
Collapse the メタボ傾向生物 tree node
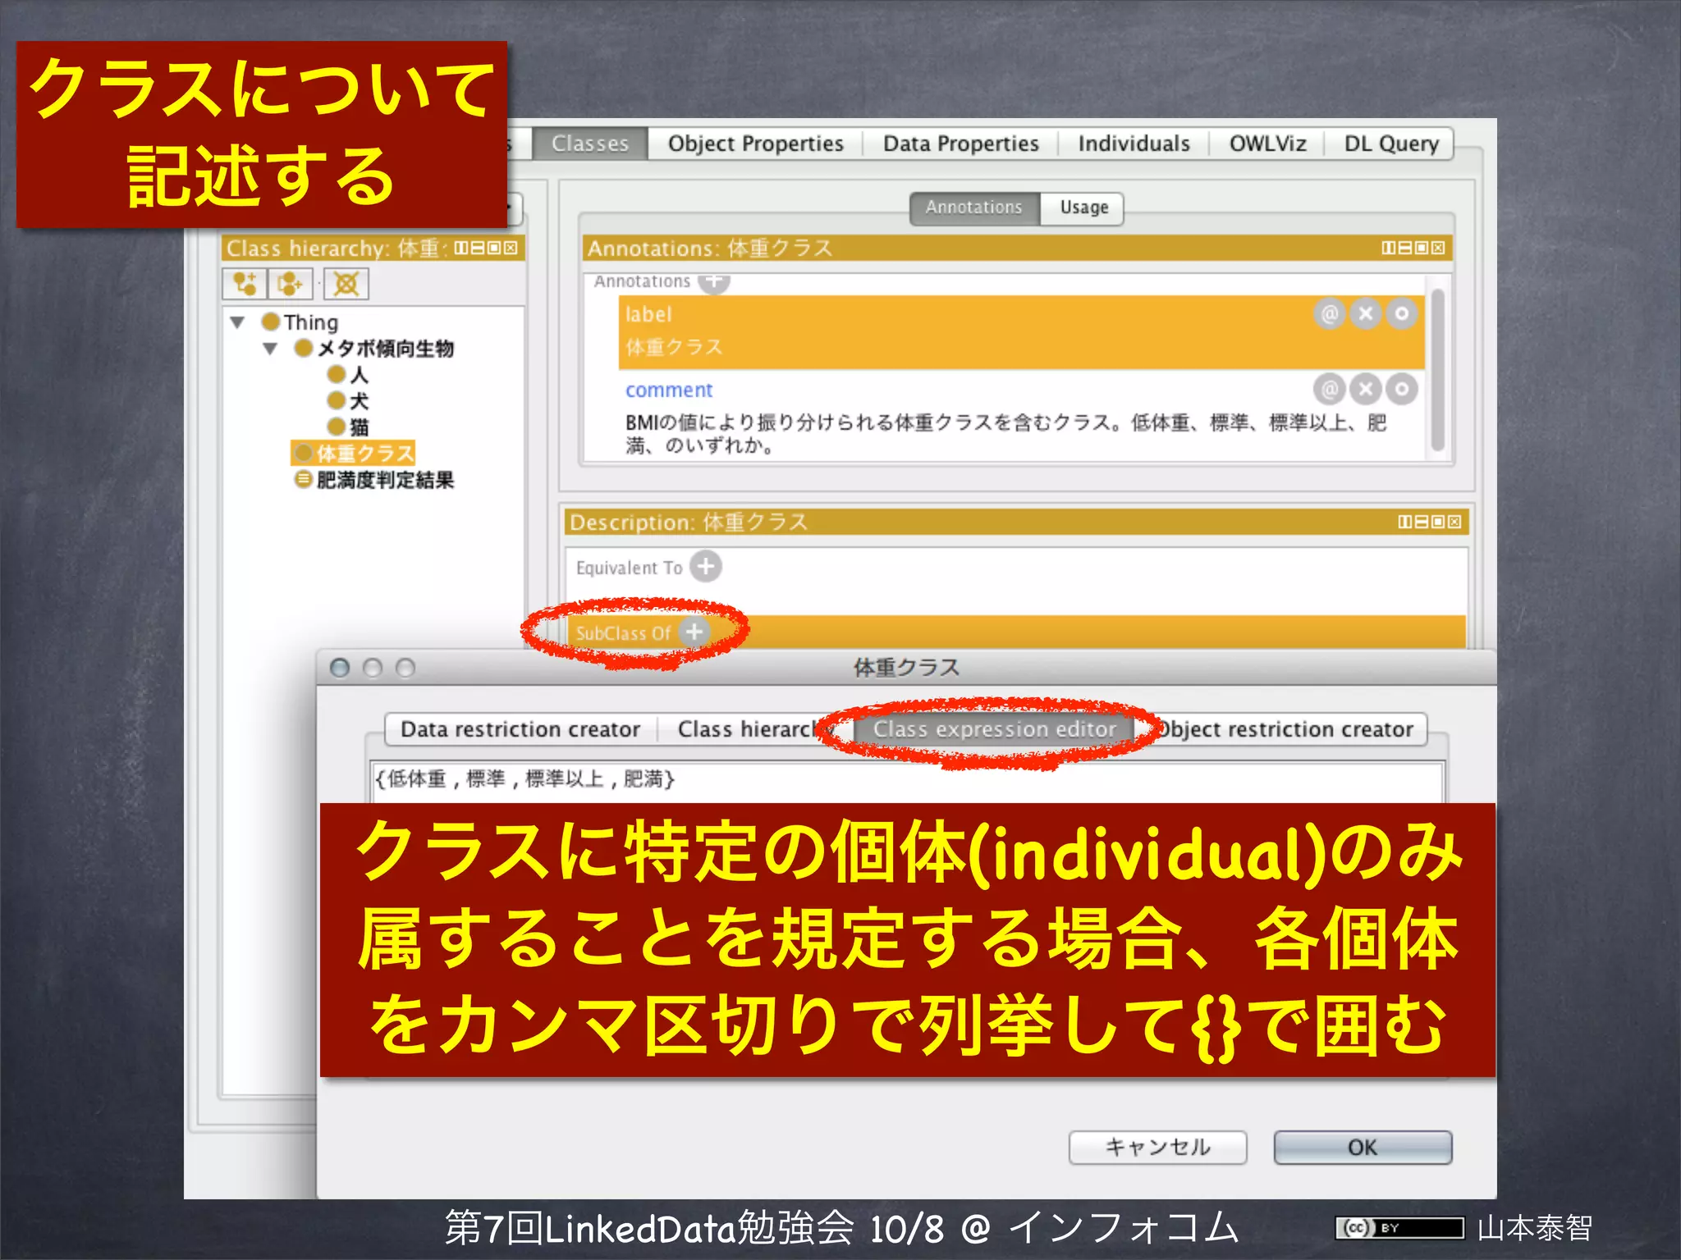pyautogui.click(x=270, y=349)
